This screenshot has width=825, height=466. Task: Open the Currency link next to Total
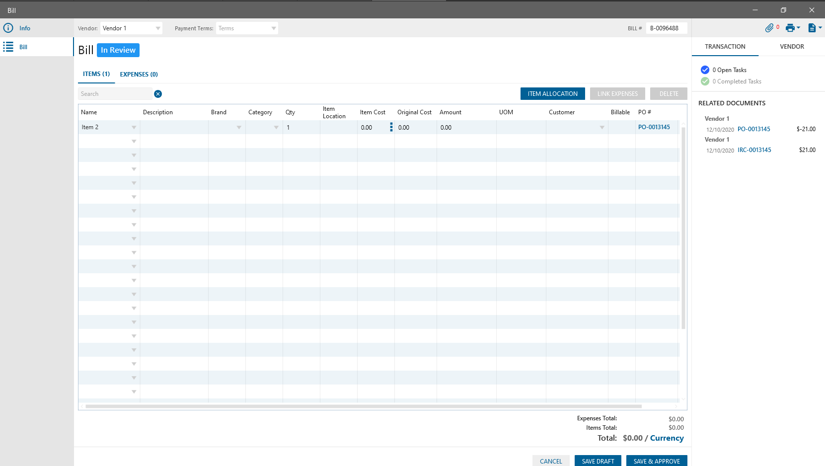667,438
